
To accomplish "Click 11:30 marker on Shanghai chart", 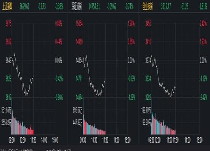I will 33,140.
